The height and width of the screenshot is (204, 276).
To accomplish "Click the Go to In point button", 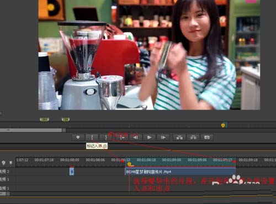I will click(x=122, y=138).
